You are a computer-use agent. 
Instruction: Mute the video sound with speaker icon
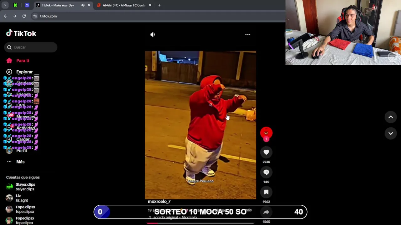tap(153, 35)
